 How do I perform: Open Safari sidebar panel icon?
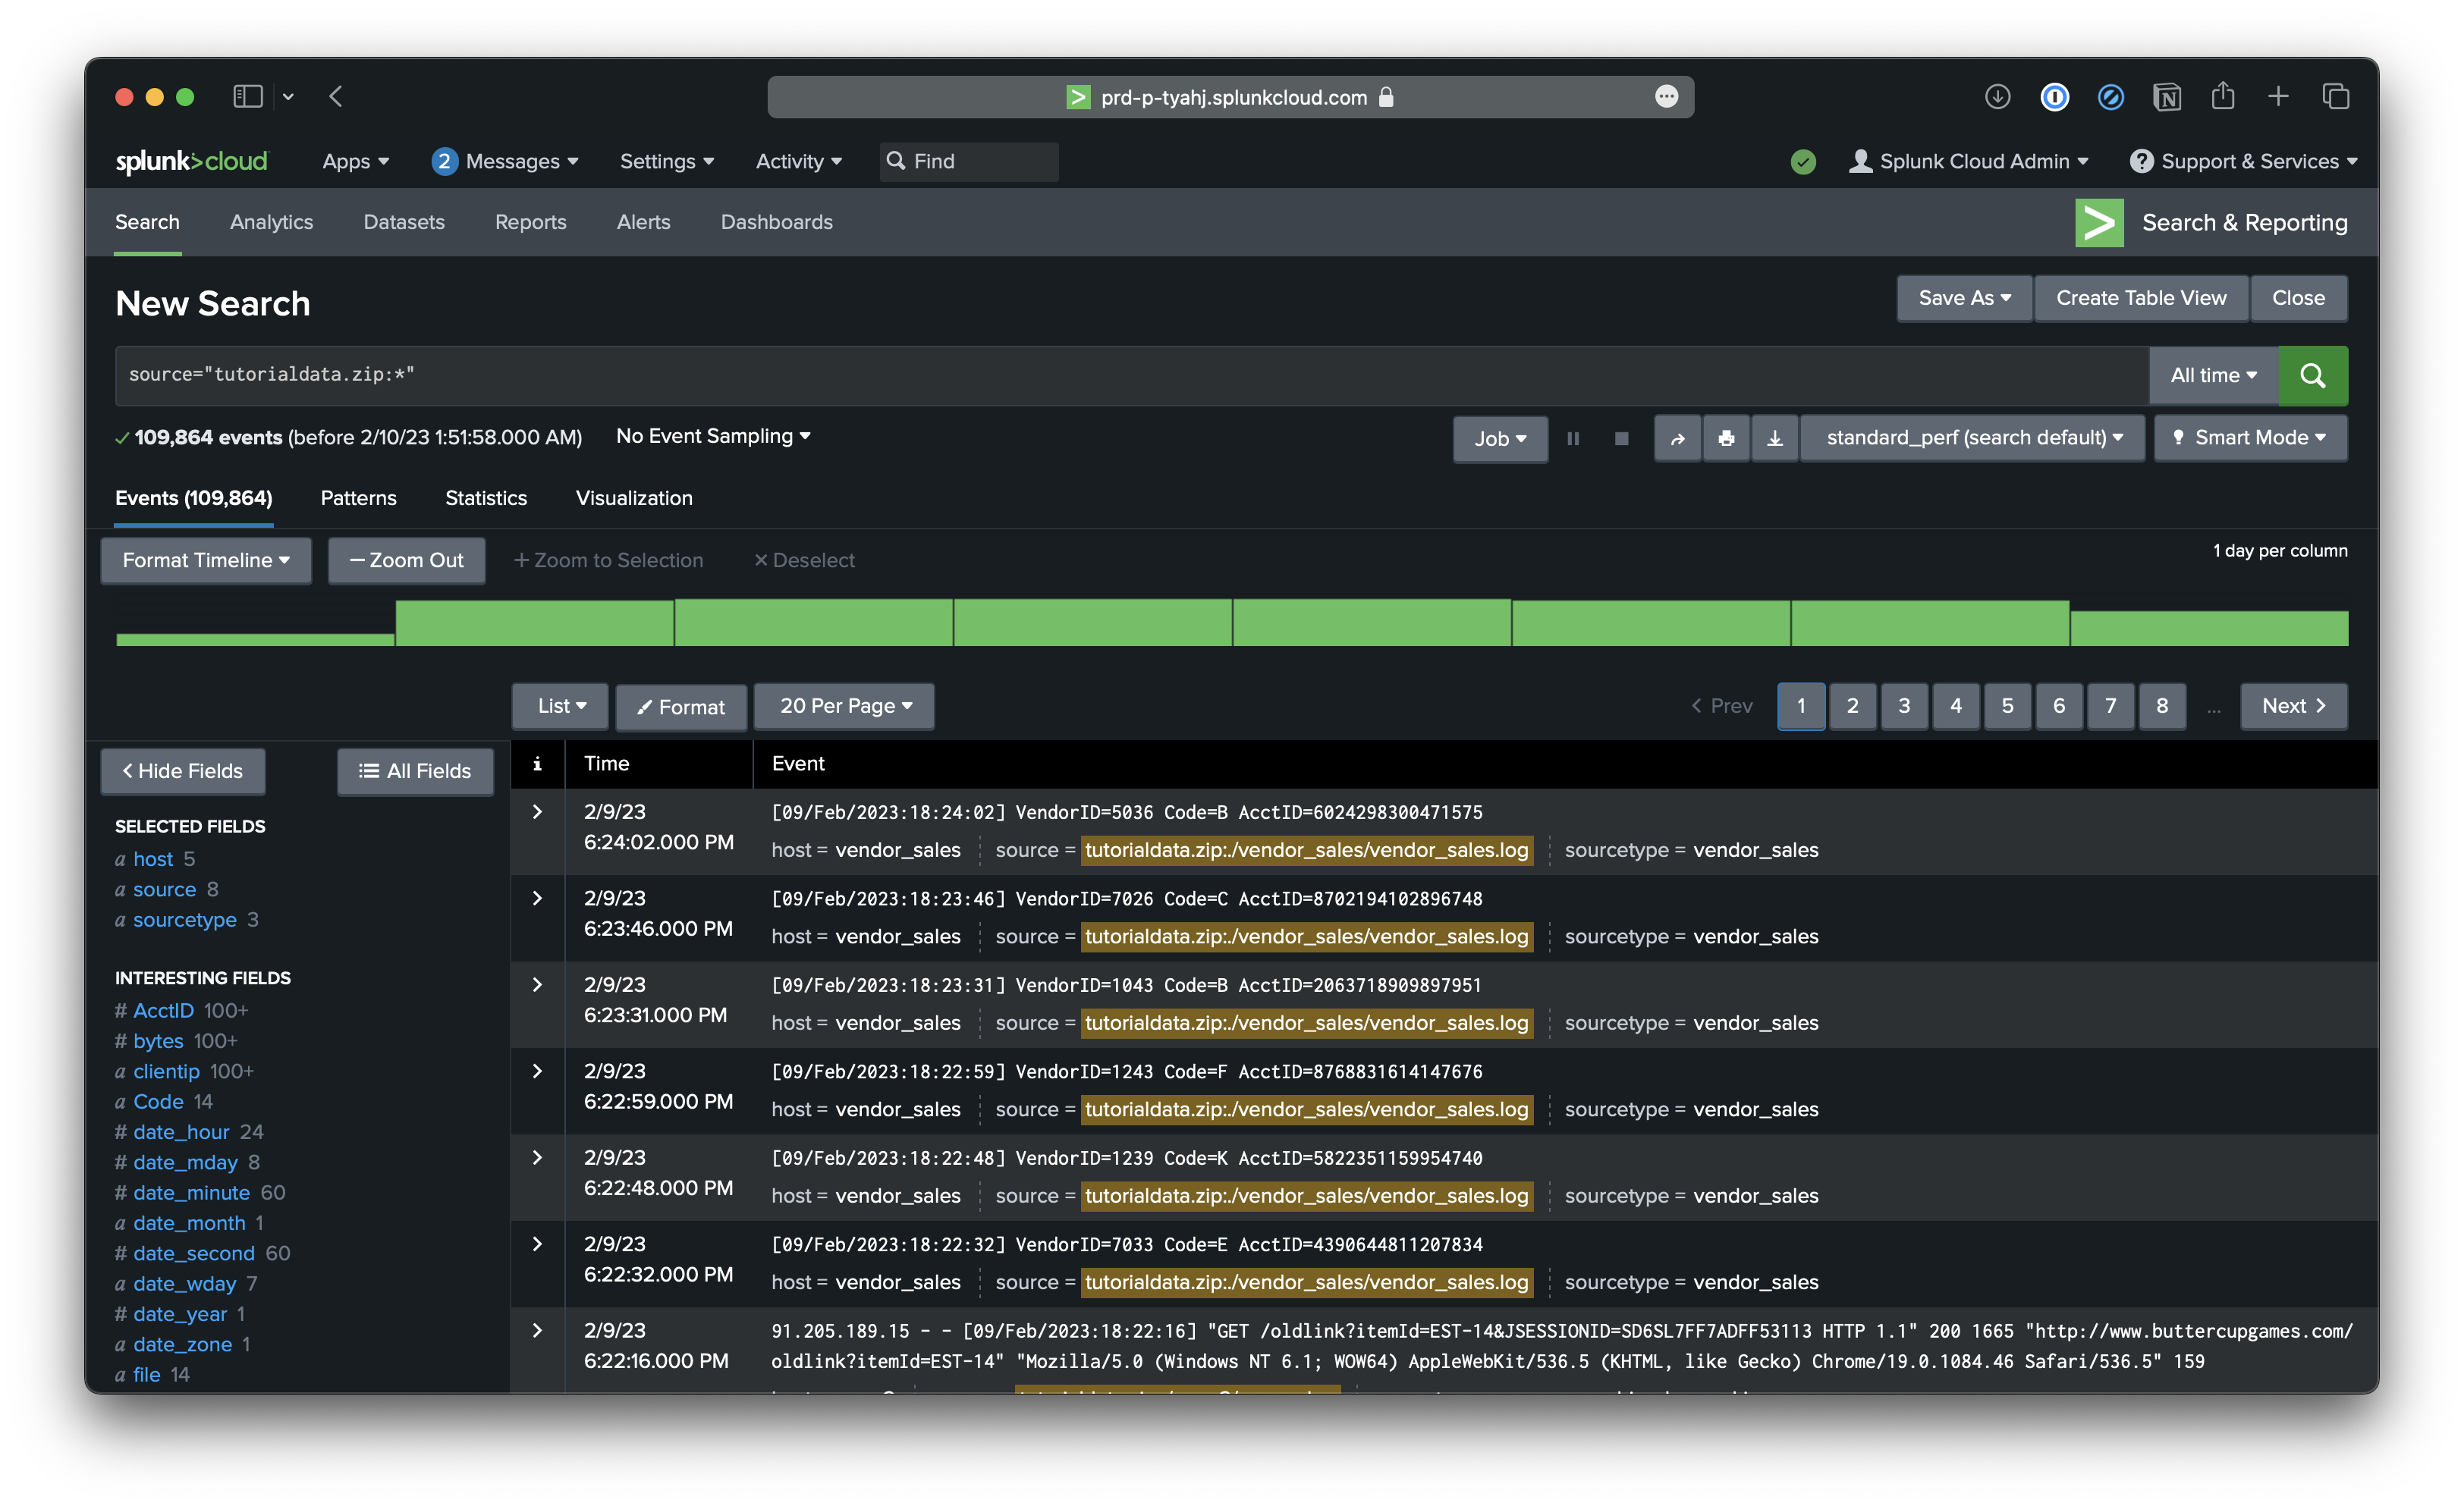pyautogui.click(x=247, y=97)
